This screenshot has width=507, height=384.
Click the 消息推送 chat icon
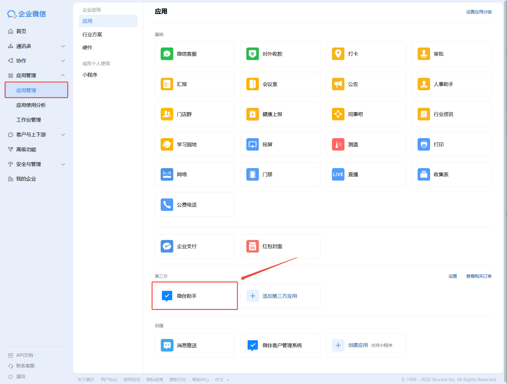tap(167, 345)
